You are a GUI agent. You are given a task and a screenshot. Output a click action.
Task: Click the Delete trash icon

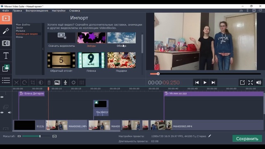(x=49, y=83)
